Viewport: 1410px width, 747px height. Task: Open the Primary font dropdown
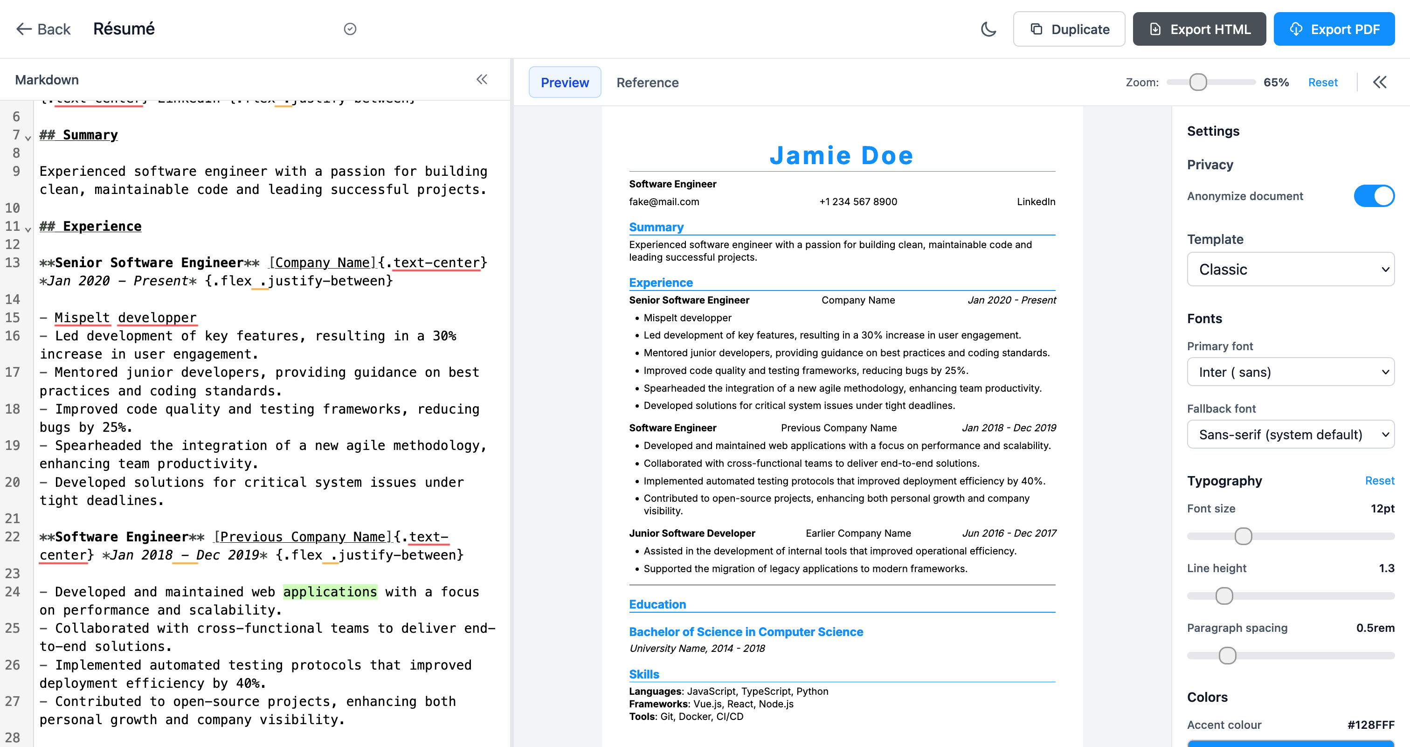tap(1291, 372)
